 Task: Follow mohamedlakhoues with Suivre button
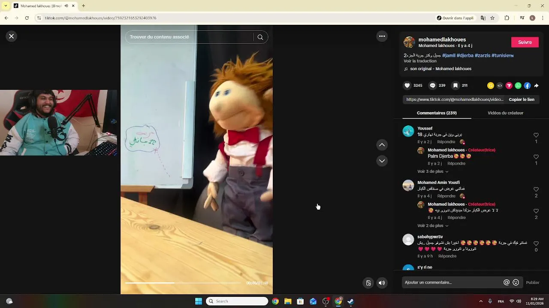click(525, 42)
